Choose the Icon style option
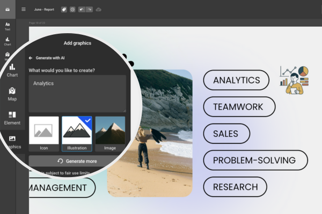322x214 pixels. point(44,134)
